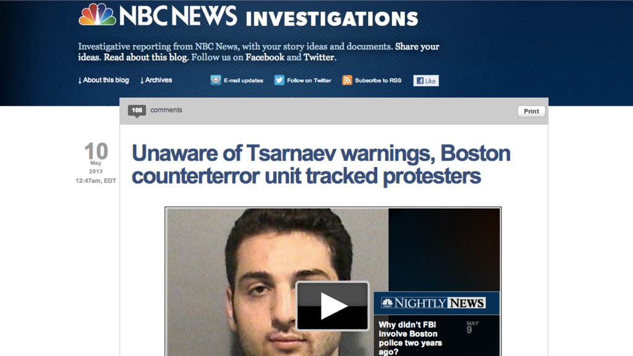Follow the Facebook text link
Image resolution: width=633 pixels, height=356 pixels.
pyautogui.click(x=265, y=57)
